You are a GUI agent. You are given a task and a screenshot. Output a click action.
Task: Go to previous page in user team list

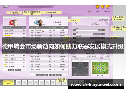11,70
